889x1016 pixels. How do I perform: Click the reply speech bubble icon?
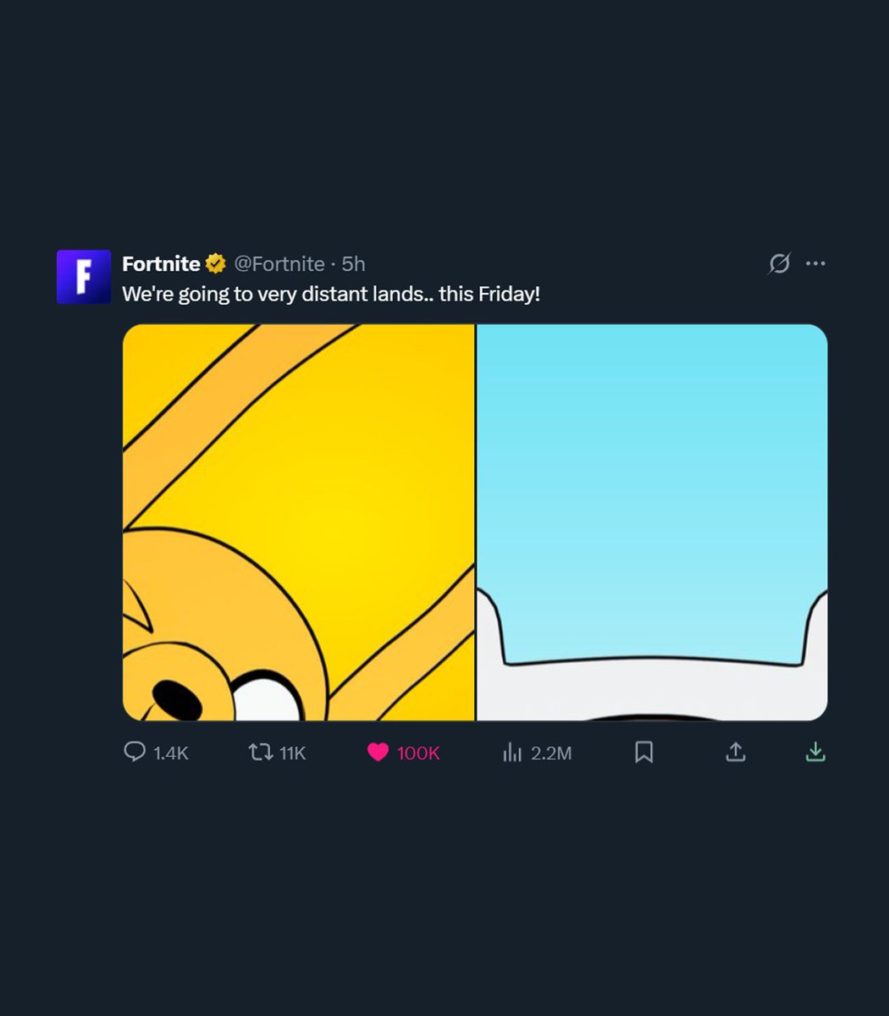click(x=135, y=752)
